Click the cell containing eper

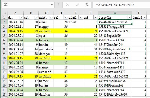pos(46,36)
